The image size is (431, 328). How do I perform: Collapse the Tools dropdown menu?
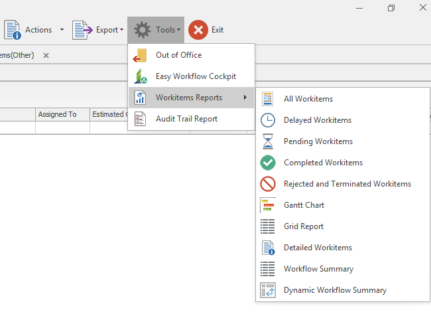(156, 30)
